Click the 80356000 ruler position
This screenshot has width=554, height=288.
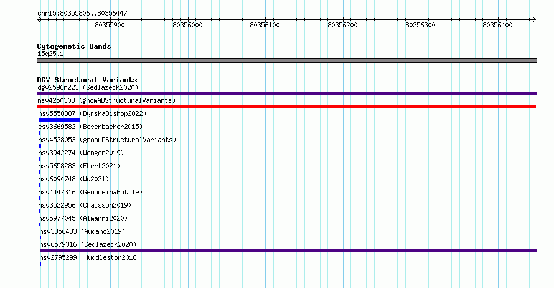[x=187, y=25]
